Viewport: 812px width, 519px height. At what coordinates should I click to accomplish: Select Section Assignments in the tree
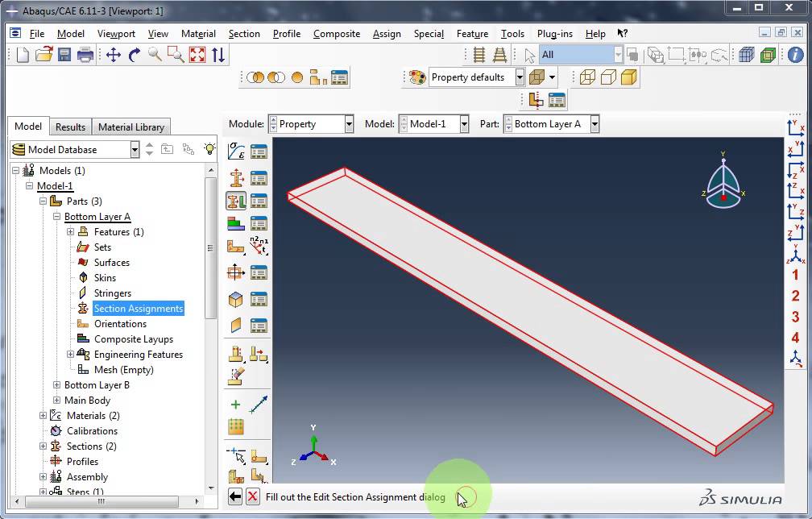coord(139,308)
